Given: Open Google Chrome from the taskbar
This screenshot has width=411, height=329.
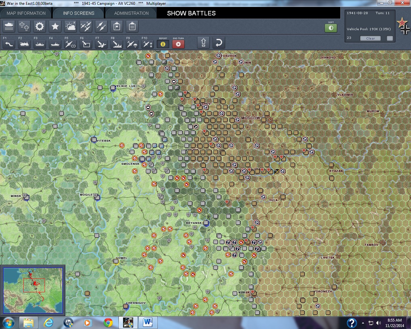Looking at the screenshot, I should (108, 322).
